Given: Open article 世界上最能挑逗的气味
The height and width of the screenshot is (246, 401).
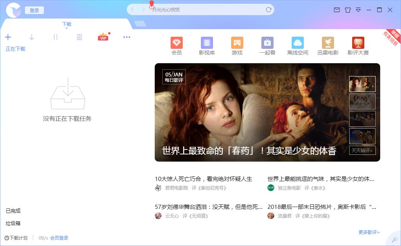Looking at the screenshot, I should click(x=321, y=179).
